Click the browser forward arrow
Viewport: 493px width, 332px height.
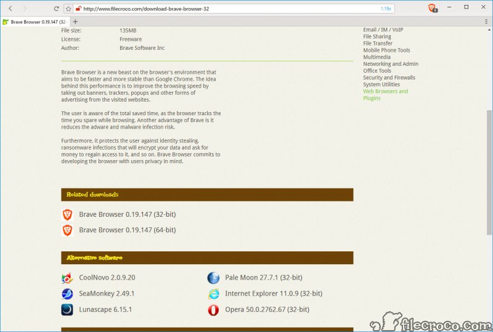click(x=25, y=9)
